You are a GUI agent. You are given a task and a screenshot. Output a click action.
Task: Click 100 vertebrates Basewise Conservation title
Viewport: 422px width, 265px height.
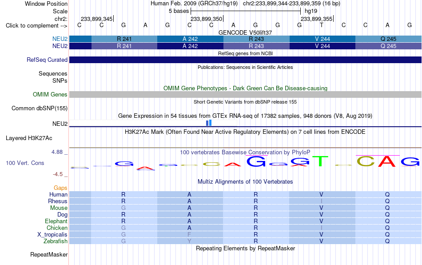[245, 152]
